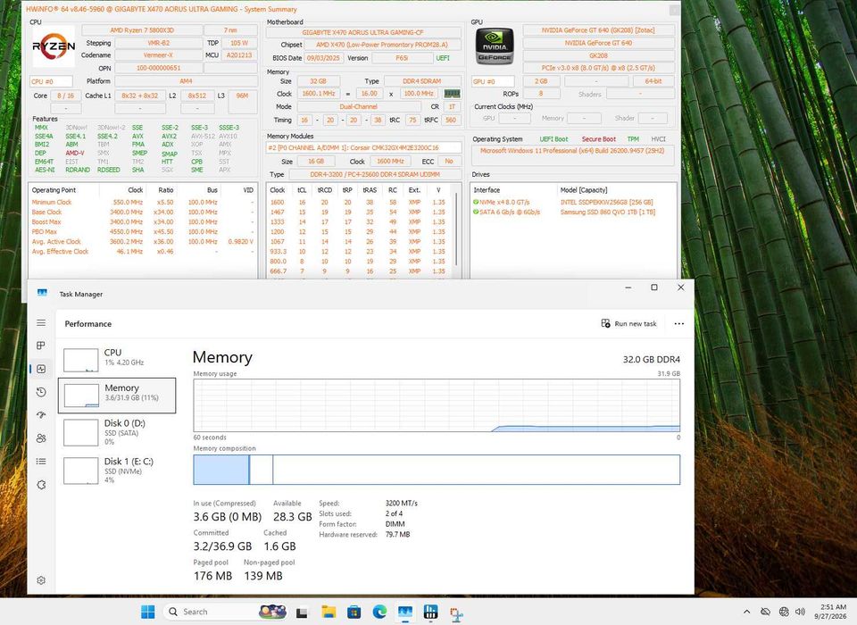Select CPU in the performance list
Viewport: 857px width, 625px height.
(x=117, y=359)
